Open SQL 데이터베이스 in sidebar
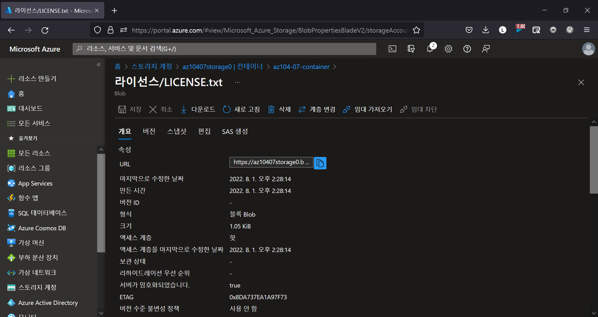This screenshot has height=317, width=598. pos(37,213)
